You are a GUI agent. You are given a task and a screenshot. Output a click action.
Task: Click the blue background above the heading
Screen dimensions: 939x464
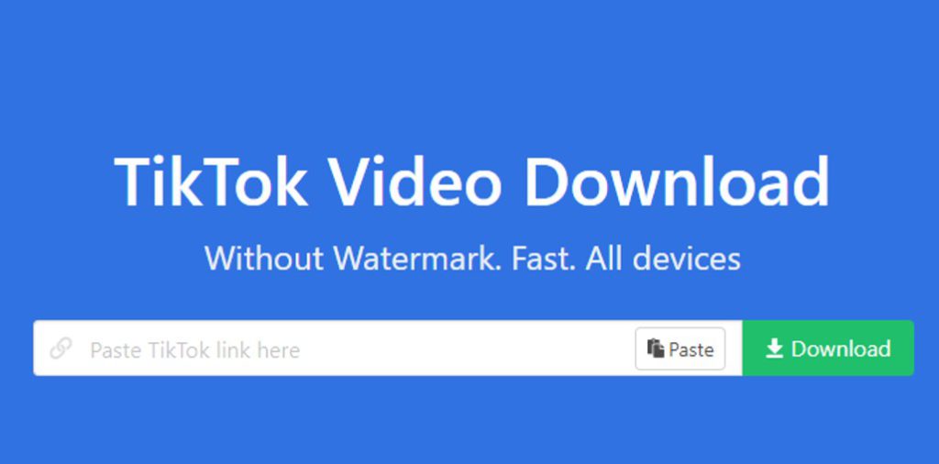469,72
